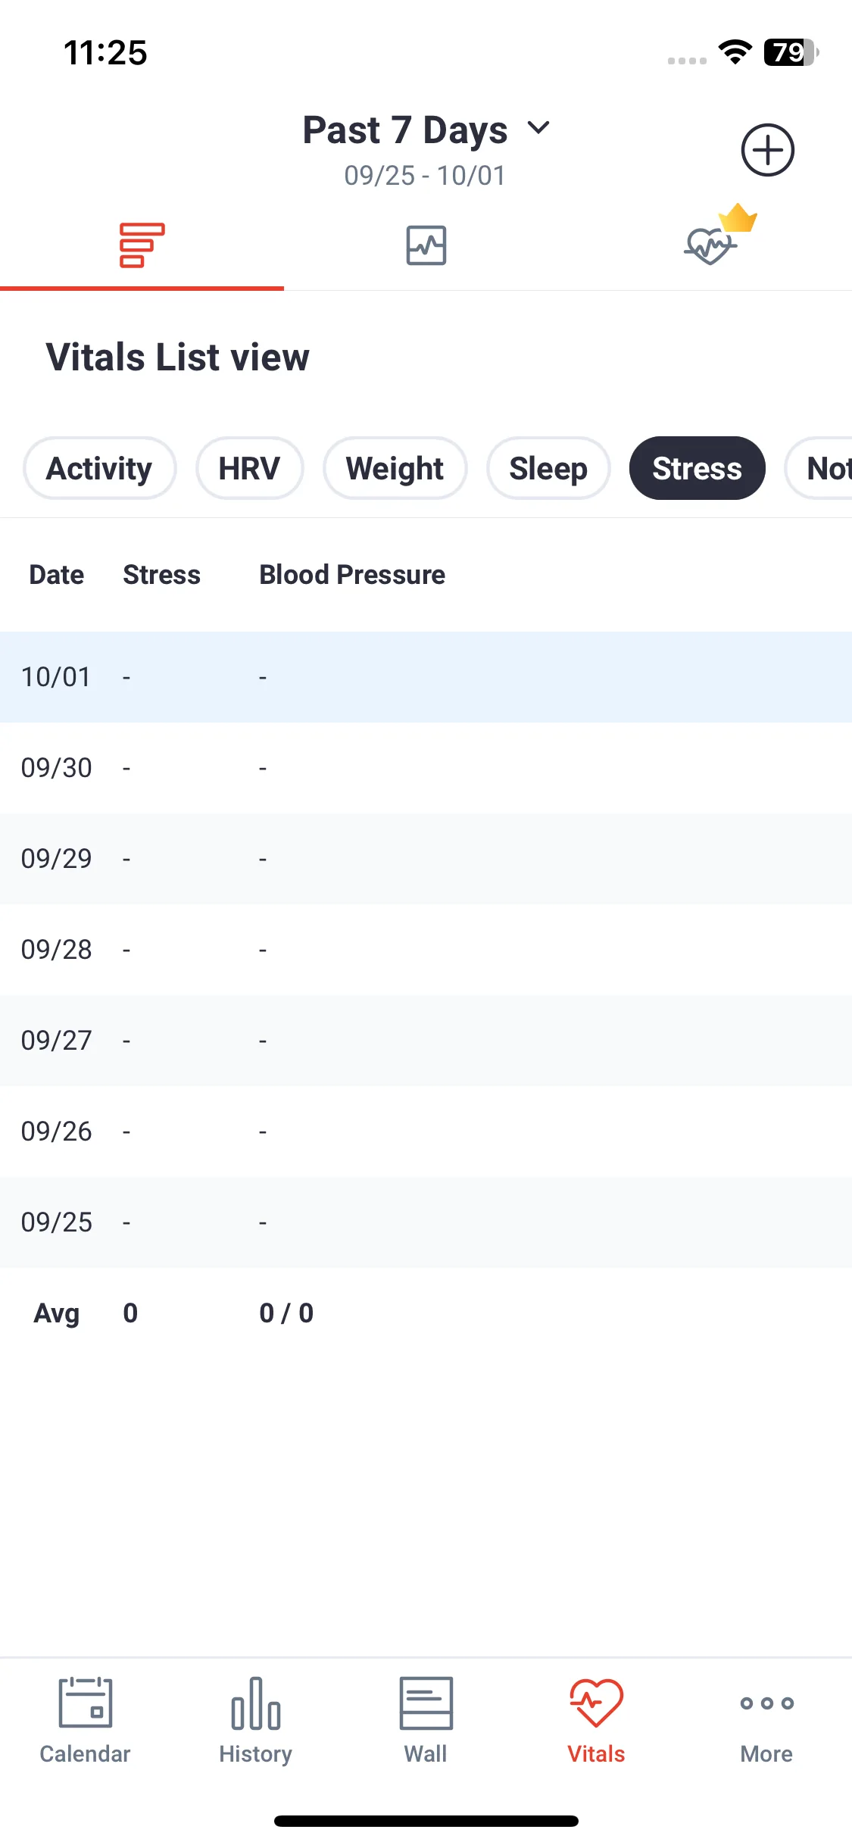Choose the Stress filter chip
Image resolution: width=852 pixels, height=1845 pixels.
pos(697,468)
